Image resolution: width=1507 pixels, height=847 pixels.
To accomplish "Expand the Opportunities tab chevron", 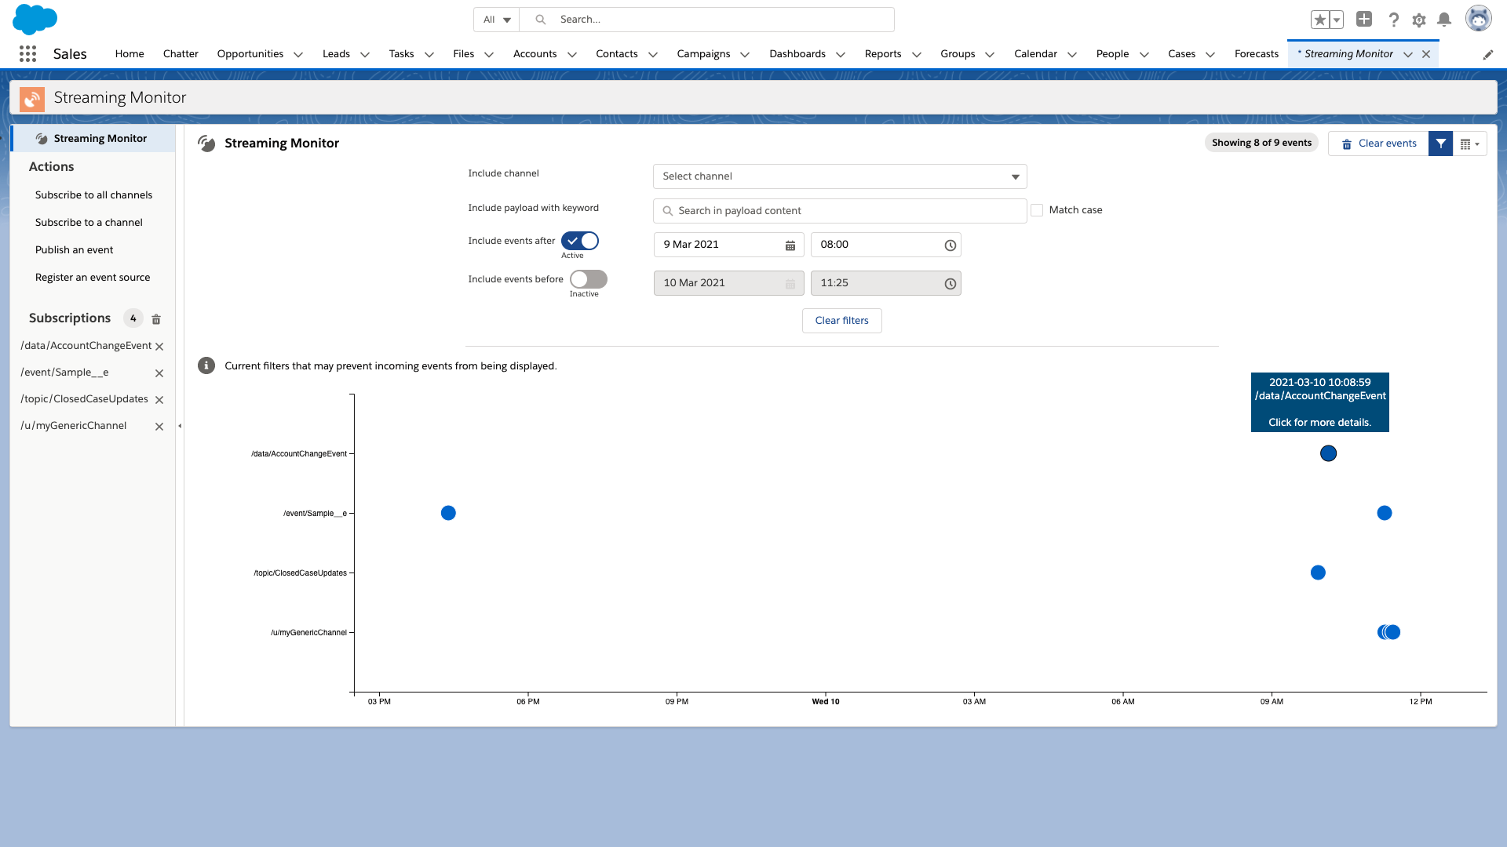I will click(x=298, y=54).
